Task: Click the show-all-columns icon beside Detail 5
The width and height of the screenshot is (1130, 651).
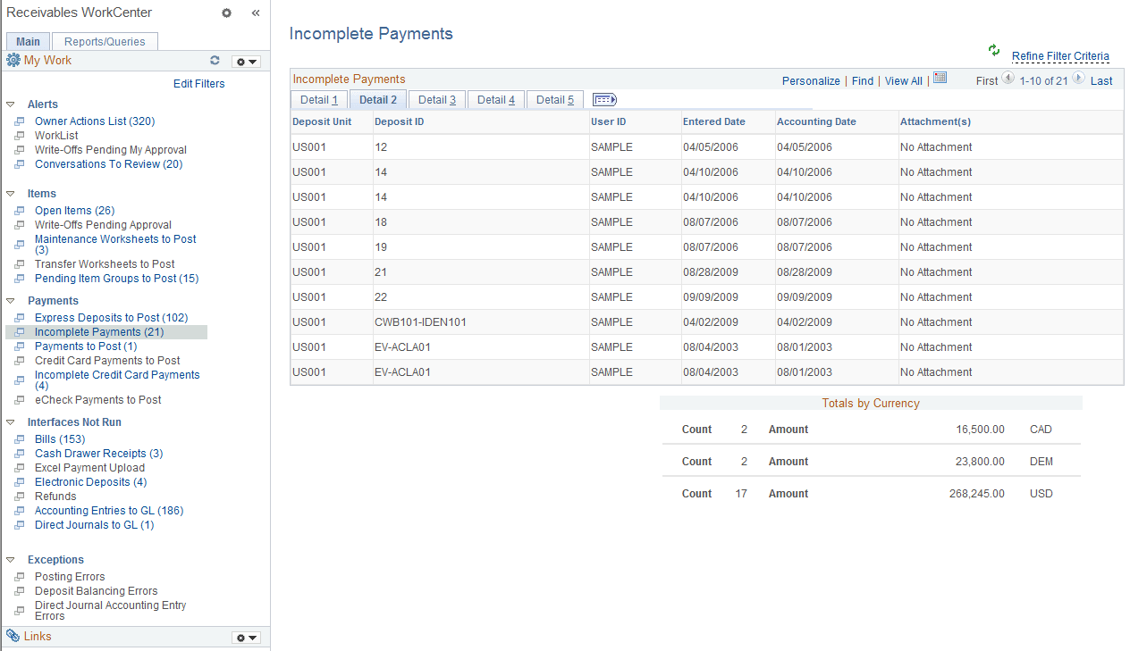Action: (603, 99)
